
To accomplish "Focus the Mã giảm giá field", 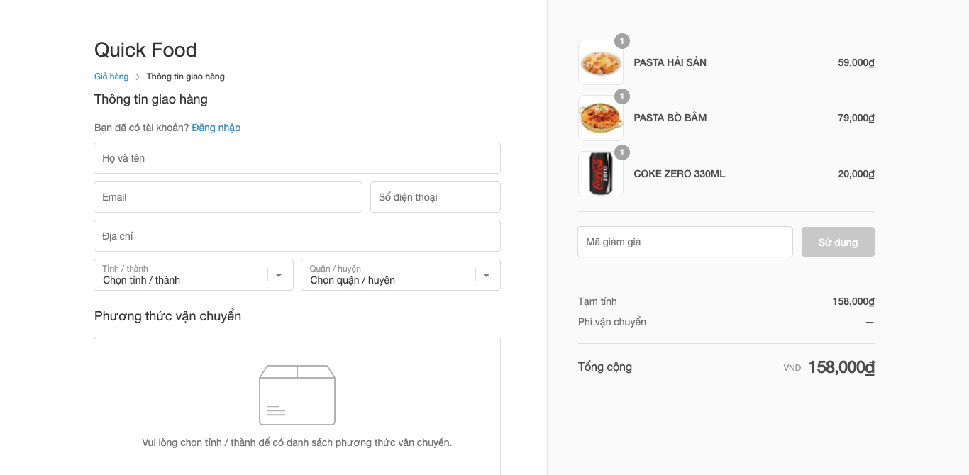I will pyautogui.click(x=685, y=242).
